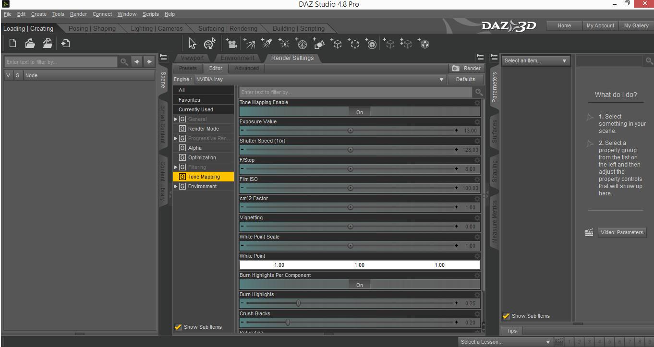The width and height of the screenshot is (654, 347).
Task: Create a new scene with the New icon
Action: click(x=13, y=44)
